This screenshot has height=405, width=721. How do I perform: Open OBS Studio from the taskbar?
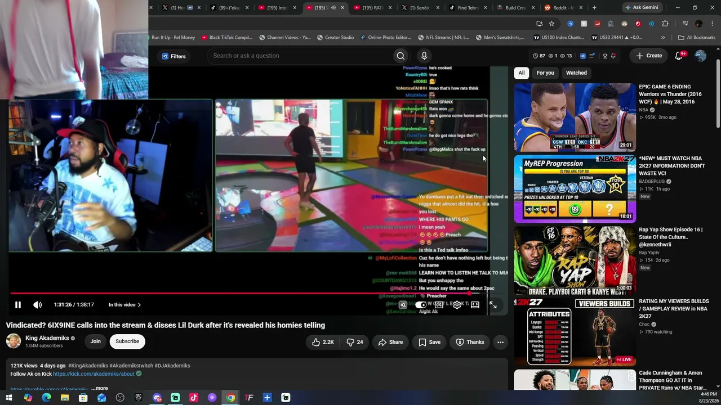click(120, 398)
